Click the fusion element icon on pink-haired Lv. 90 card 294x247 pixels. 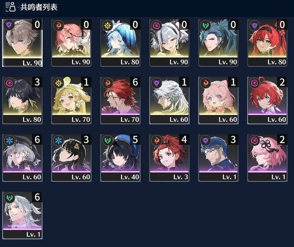58,25
